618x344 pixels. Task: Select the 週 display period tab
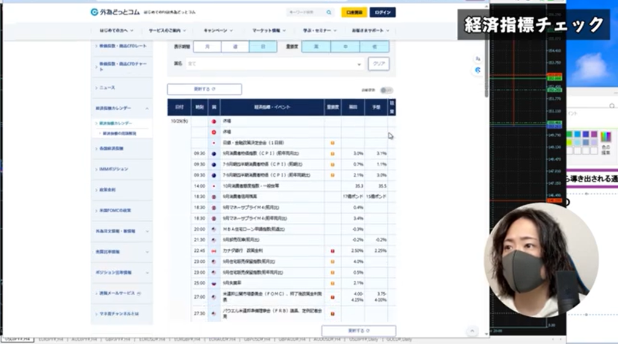tap(235, 46)
